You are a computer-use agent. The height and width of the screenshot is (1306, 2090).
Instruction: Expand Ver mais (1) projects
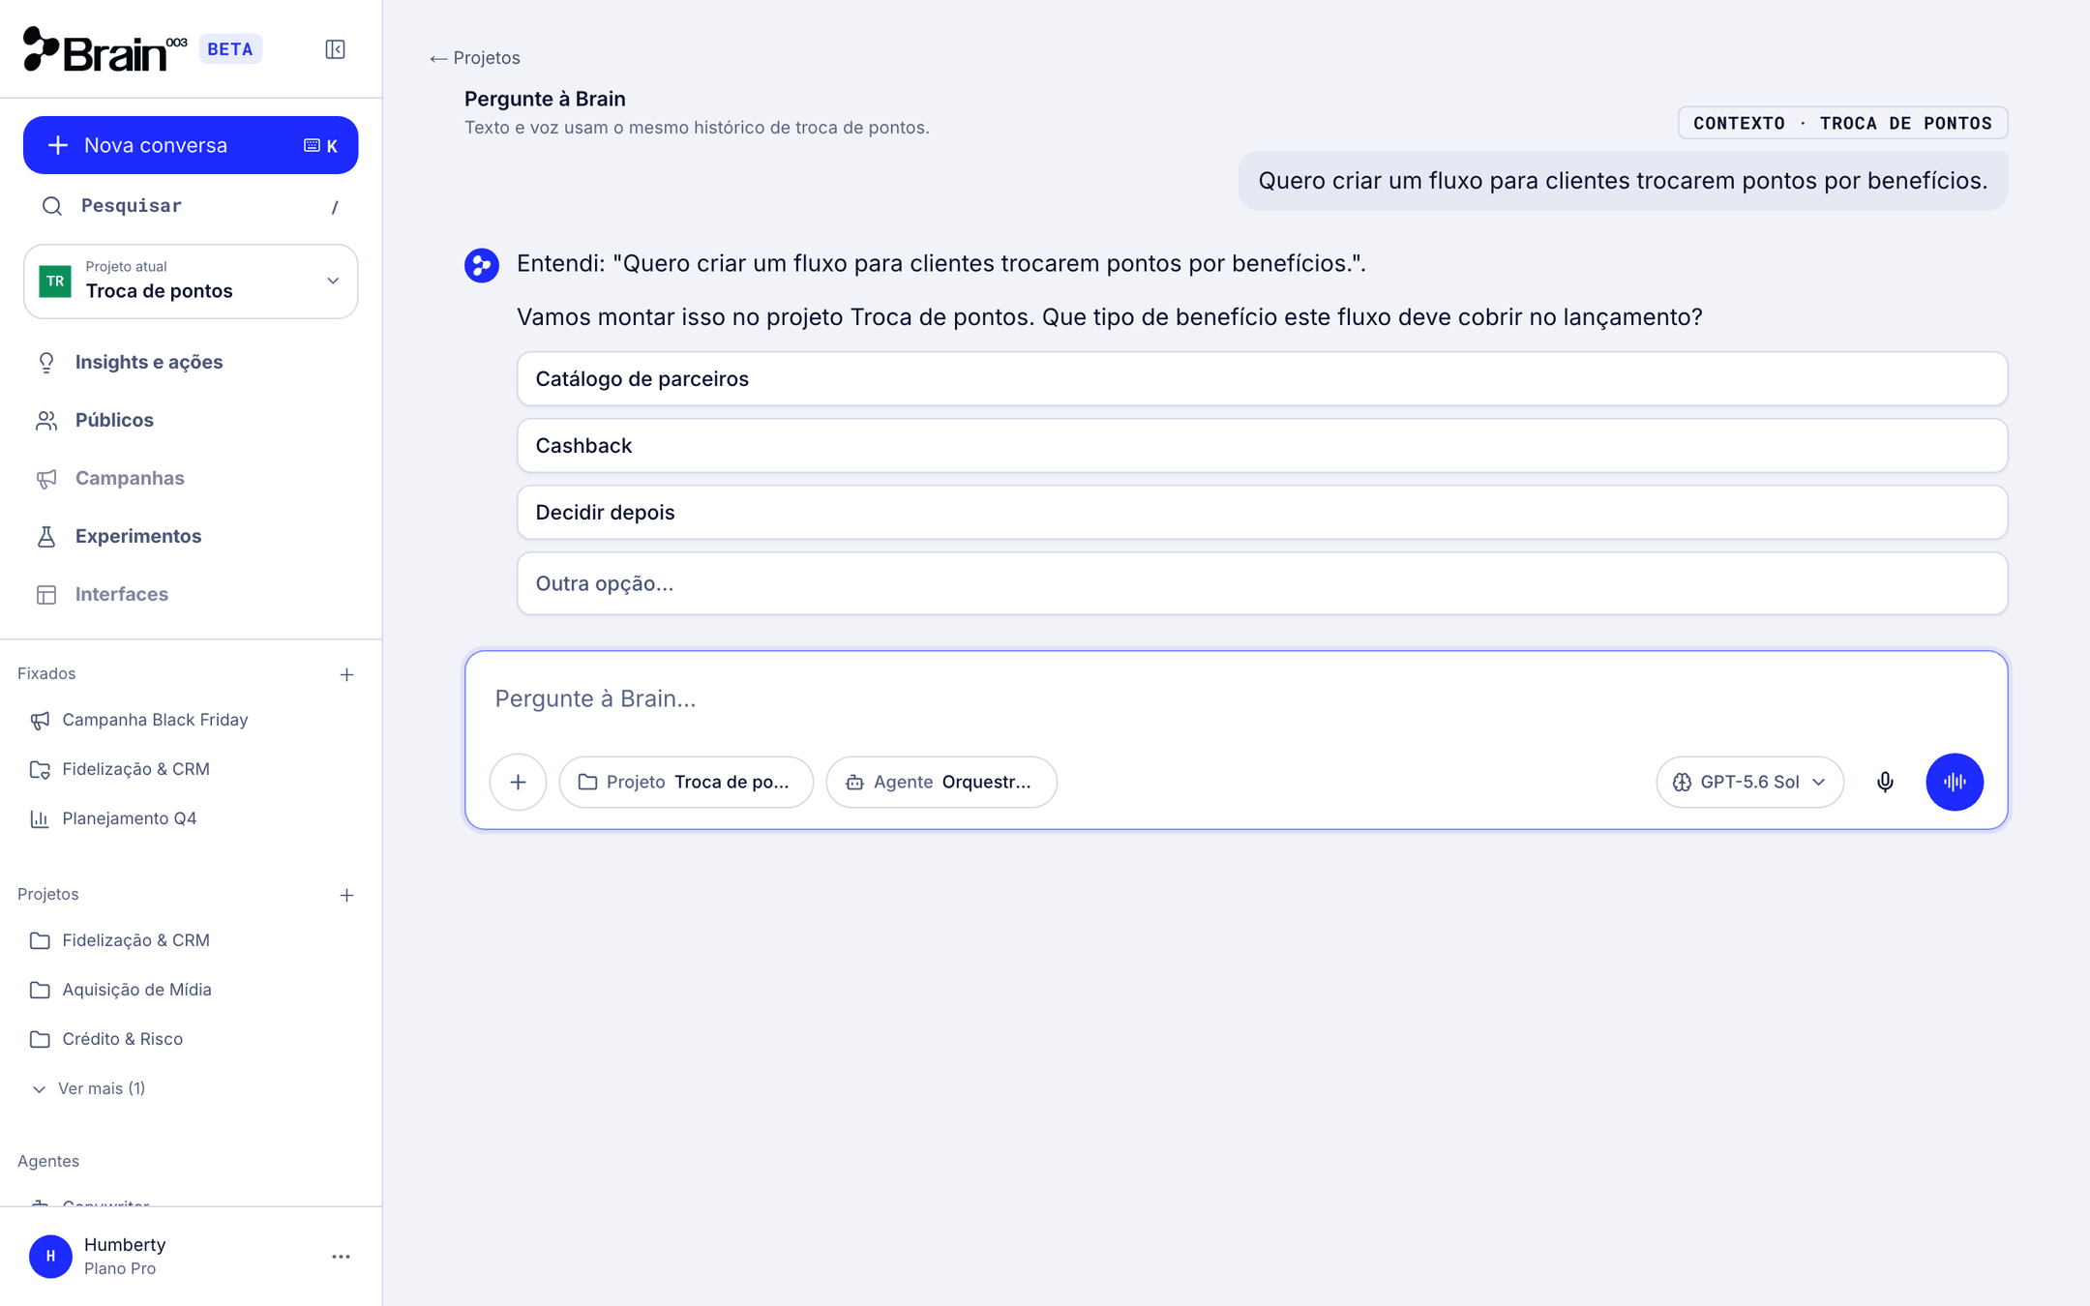89,1088
